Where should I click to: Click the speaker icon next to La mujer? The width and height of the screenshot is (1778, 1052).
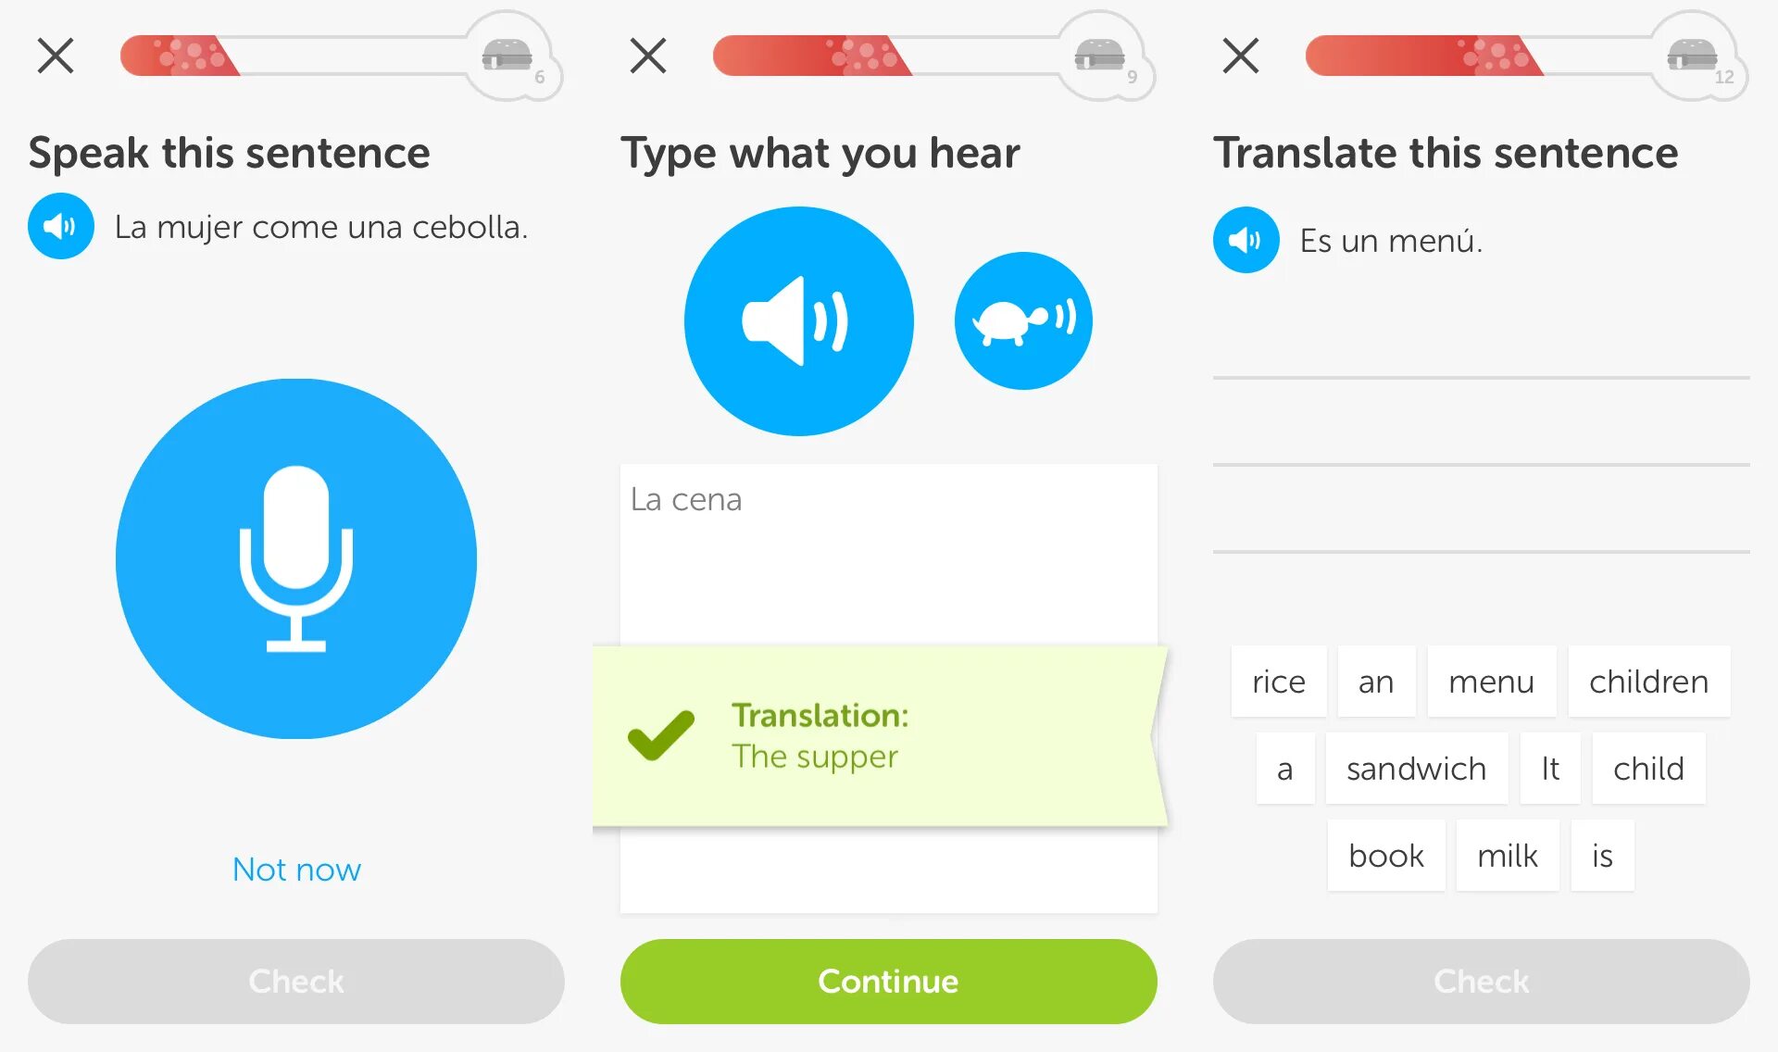(64, 228)
